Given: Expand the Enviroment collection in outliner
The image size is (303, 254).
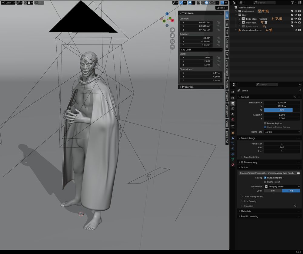Looking at the screenshot, I should pos(236,11).
